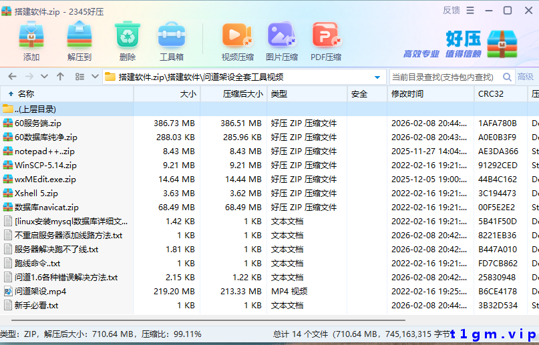Open 高级 advanced search

526,77
